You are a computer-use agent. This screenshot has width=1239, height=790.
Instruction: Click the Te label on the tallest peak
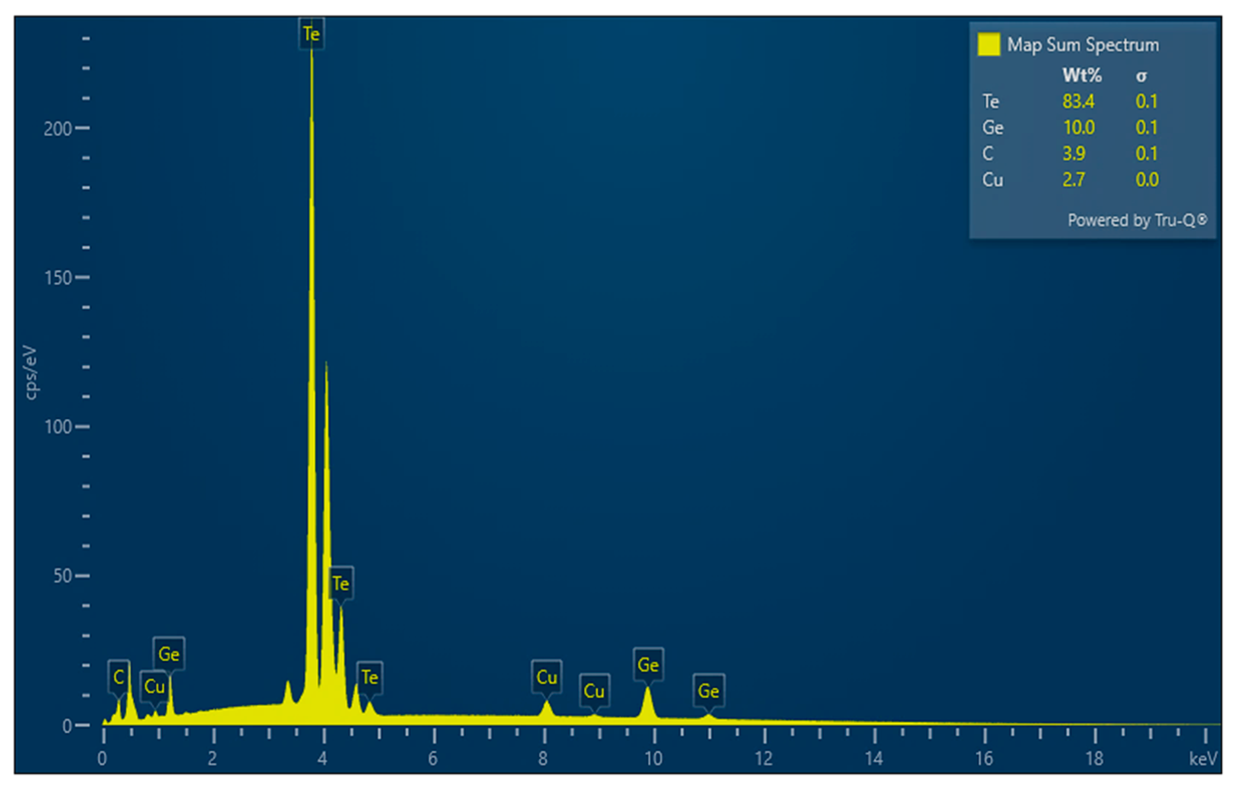311,34
